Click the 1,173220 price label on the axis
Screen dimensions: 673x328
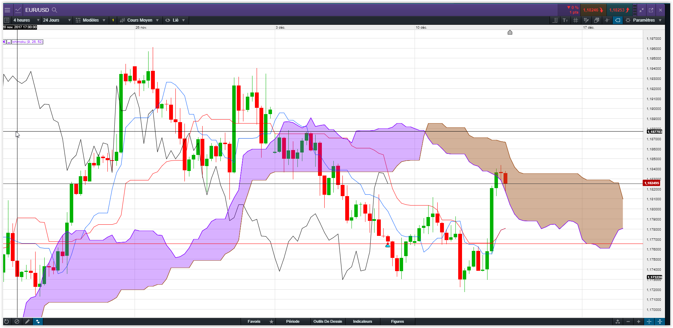[654, 277]
